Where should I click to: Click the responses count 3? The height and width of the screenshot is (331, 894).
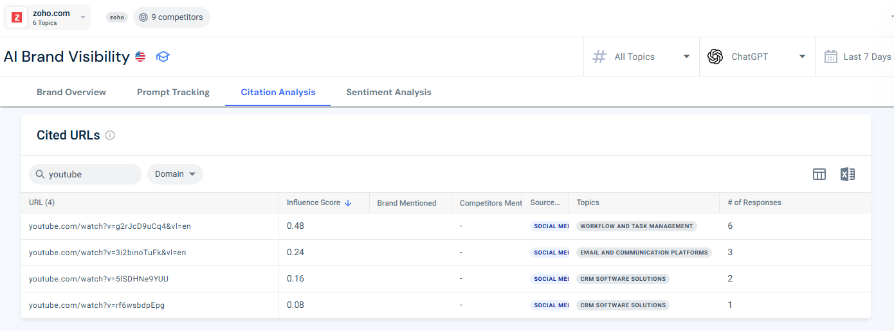pos(730,253)
